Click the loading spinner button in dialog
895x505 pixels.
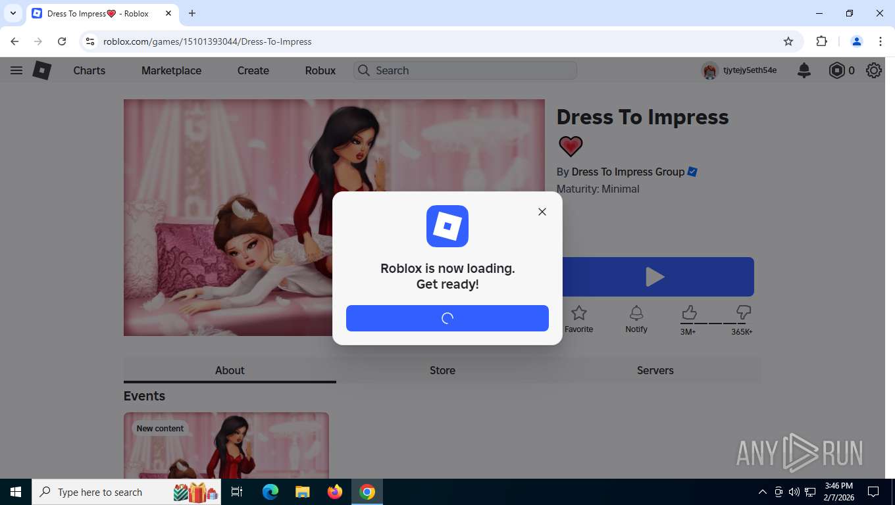tap(447, 318)
